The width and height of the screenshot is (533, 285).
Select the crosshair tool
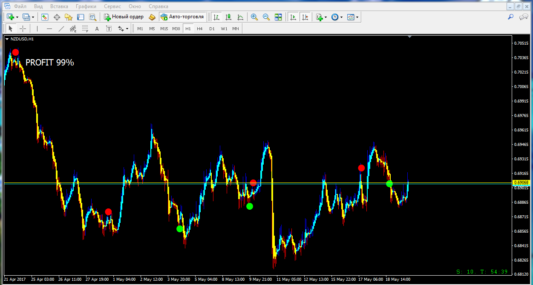coord(23,28)
